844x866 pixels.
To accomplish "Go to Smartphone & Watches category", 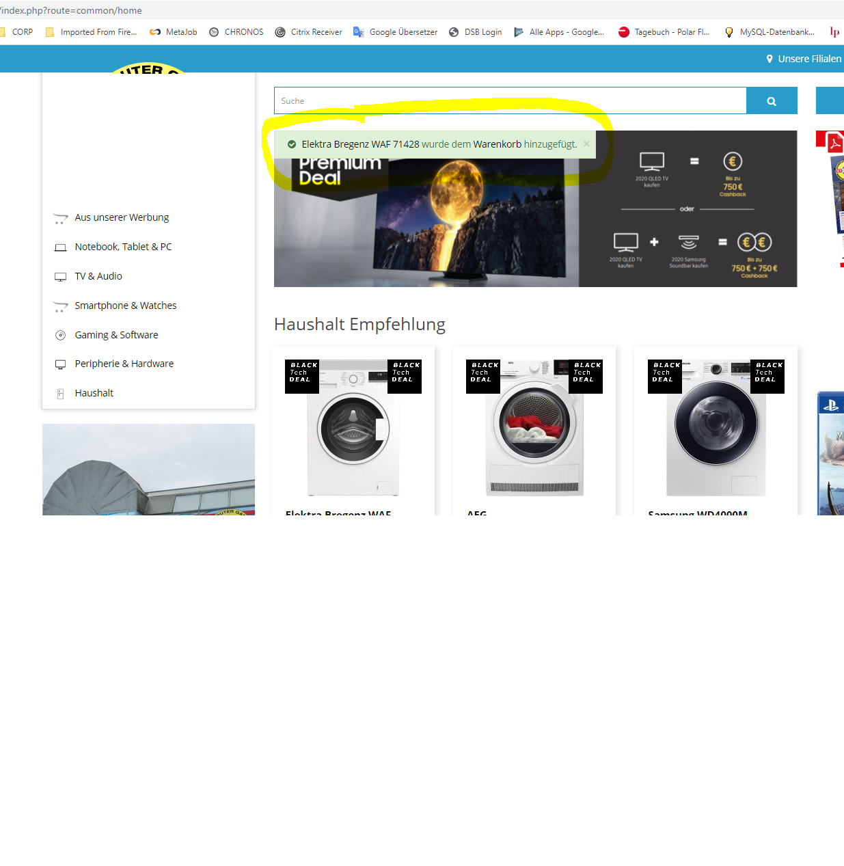I will [126, 306].
